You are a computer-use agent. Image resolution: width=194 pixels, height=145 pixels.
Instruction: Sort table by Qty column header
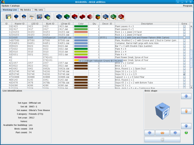coord(94,24)
